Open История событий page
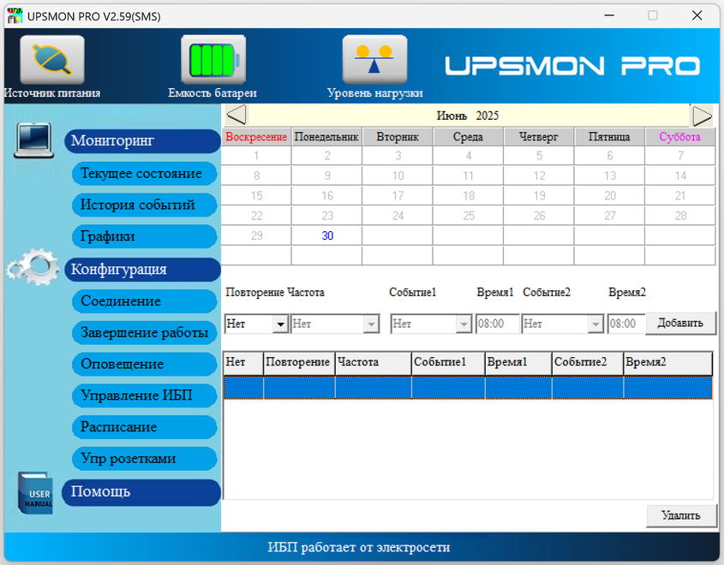This screenshot has width=724, height=565. click(145, 205)
